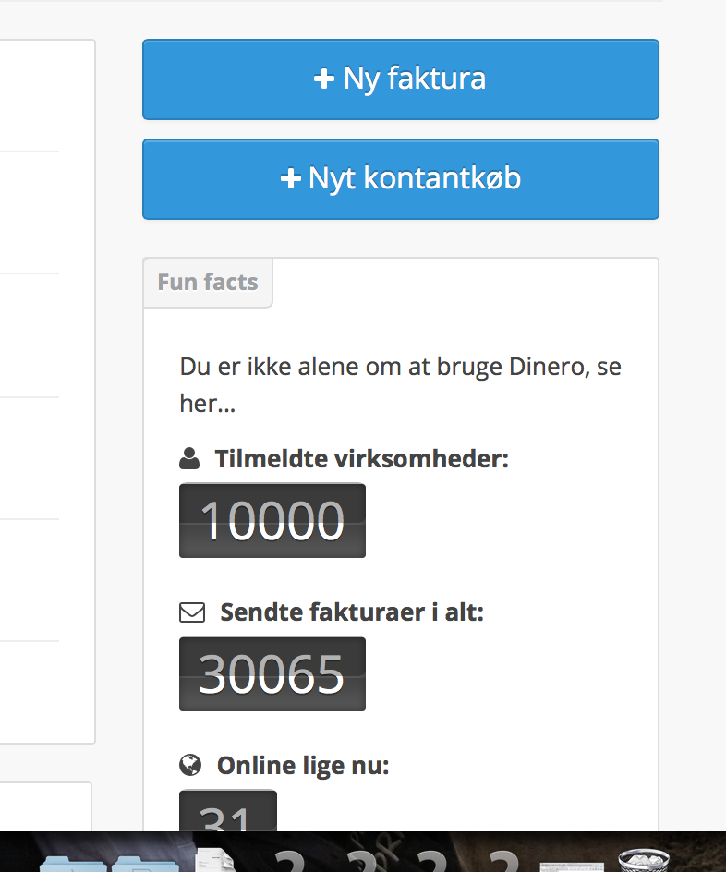726x872 pixels.
Task: Select the Fun facts tab
Action: (x=208, y=282)
